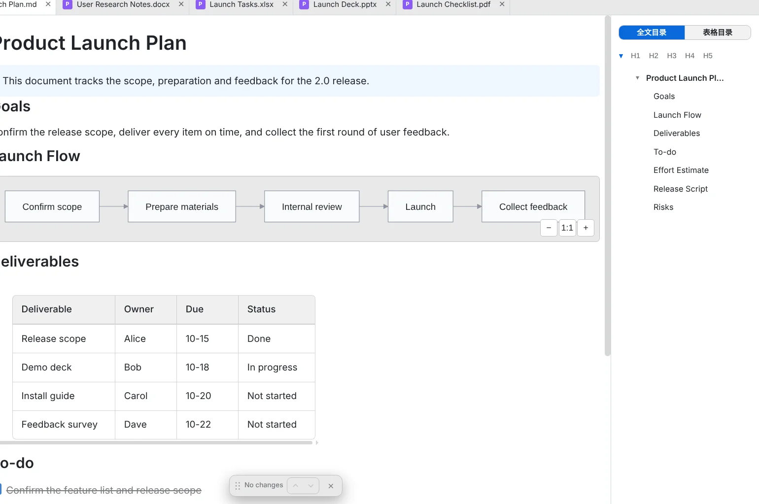Screen dimensions: 759x504
Task: Click the Internal review flow box
Action: 312,207
